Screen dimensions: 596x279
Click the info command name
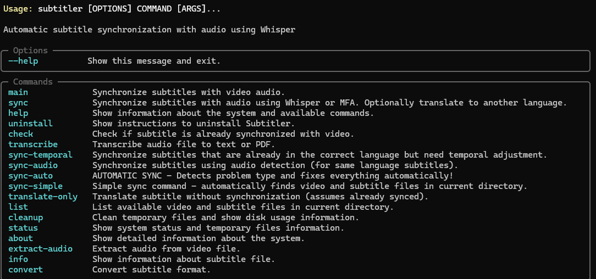click(x=18, y=259)
